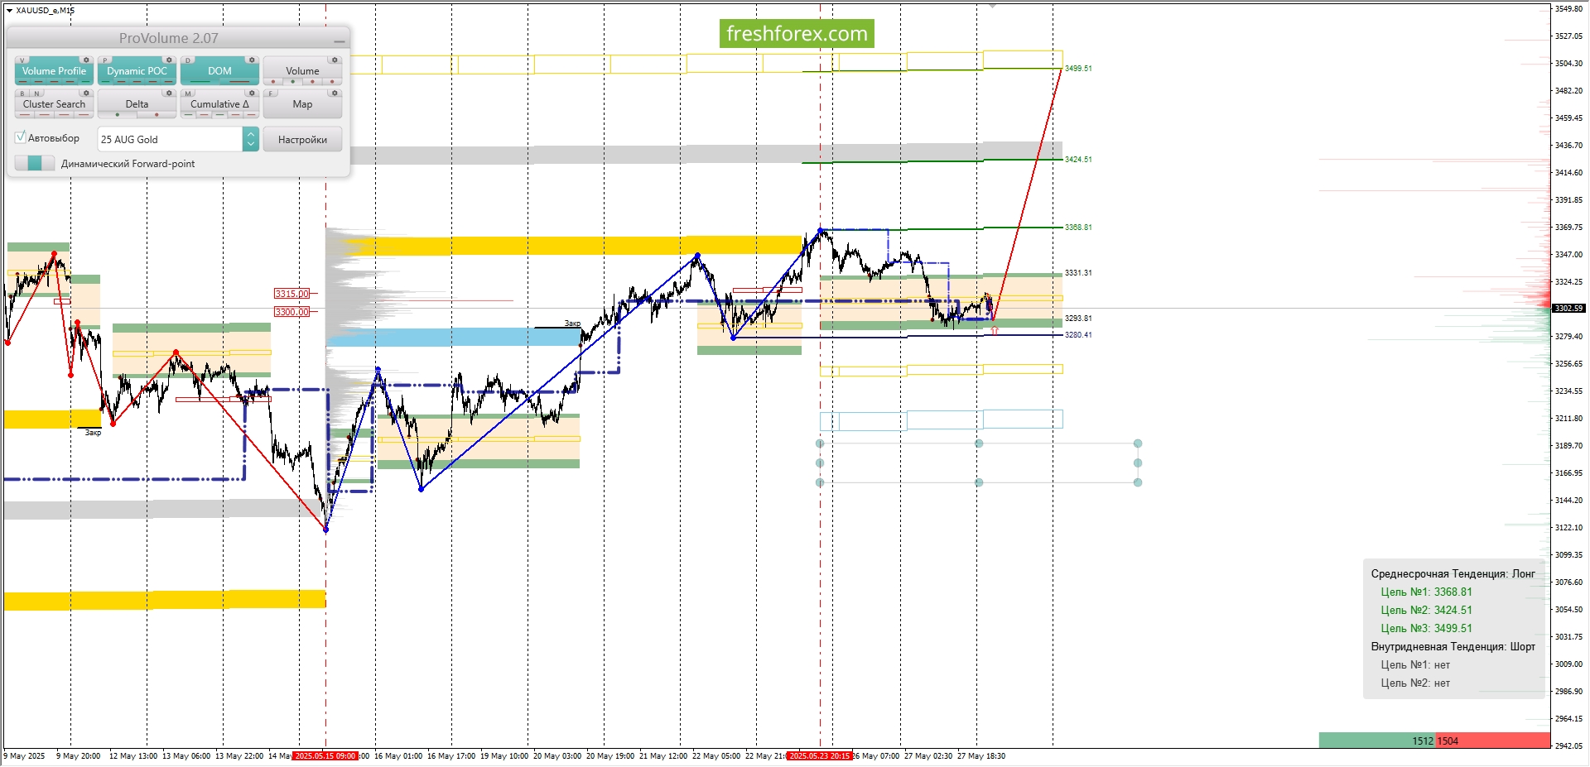Click the 3293.81 level label
The image size is (1590, 767).
(x=1078, y=319)
